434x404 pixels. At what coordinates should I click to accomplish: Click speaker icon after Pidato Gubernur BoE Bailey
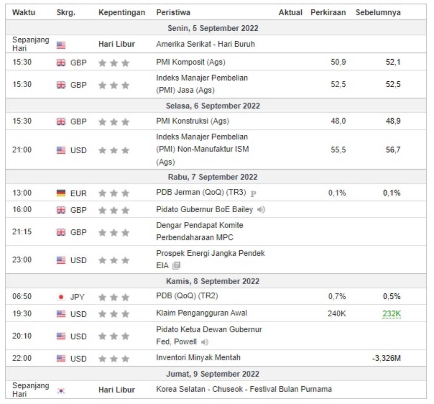click(261, 209)
